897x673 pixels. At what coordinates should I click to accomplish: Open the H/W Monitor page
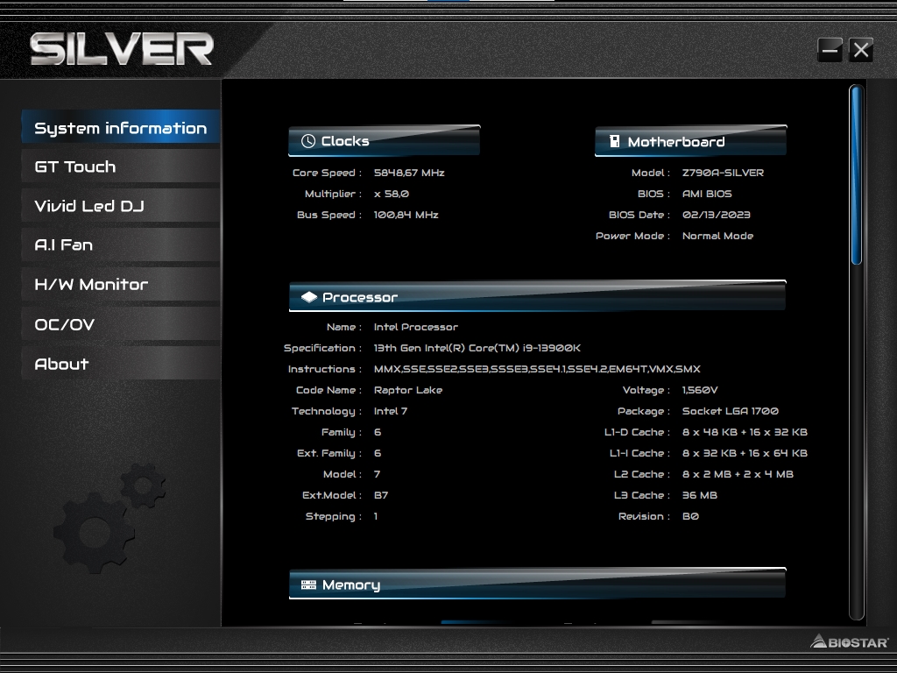click(x=121, y=285)
